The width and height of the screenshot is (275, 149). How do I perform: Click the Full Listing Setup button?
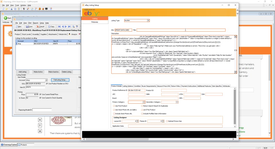click(60, 80)
